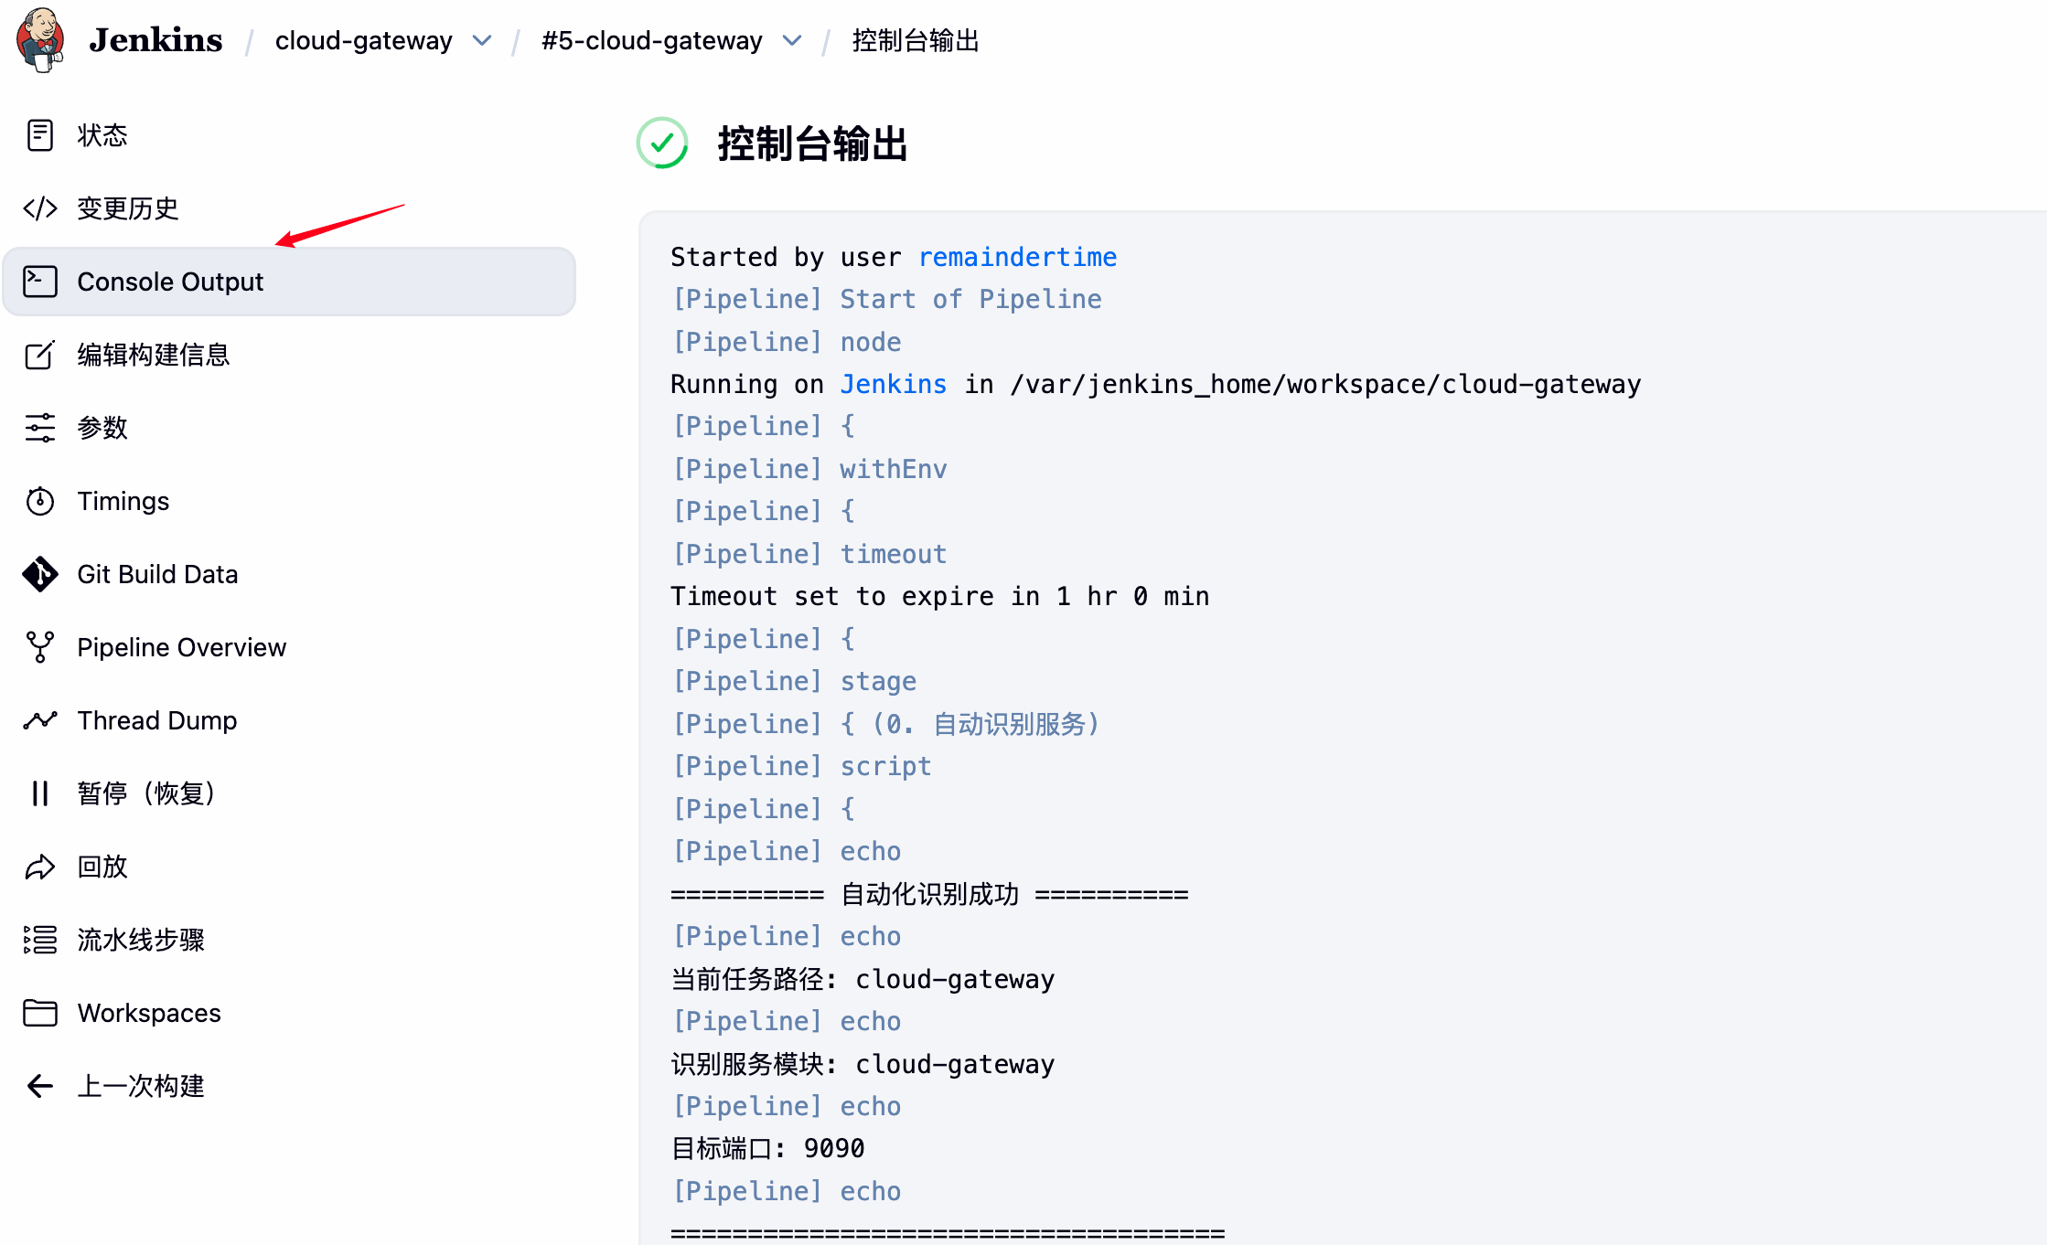
Task: Click the green build success status icon
Action: pos(662,144)
